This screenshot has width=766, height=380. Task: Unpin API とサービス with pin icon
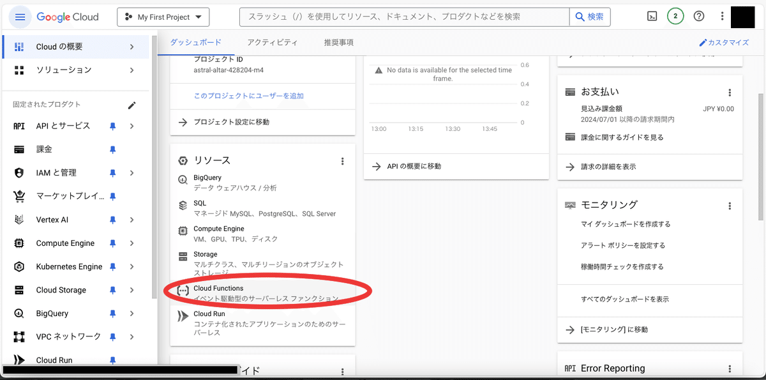click(113, 126)
